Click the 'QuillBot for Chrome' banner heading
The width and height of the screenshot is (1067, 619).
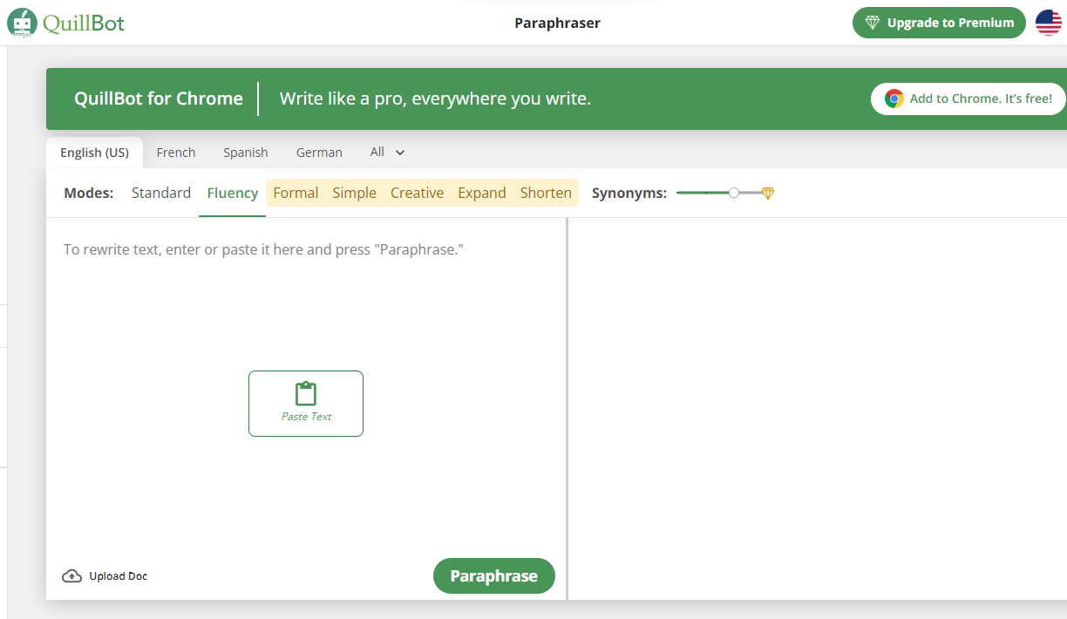[x=159, y=99]
